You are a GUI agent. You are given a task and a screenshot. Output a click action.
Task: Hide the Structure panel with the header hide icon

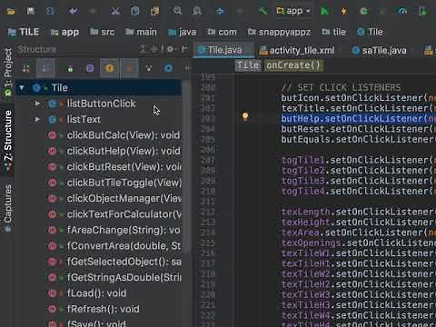(x=184, y=49)
